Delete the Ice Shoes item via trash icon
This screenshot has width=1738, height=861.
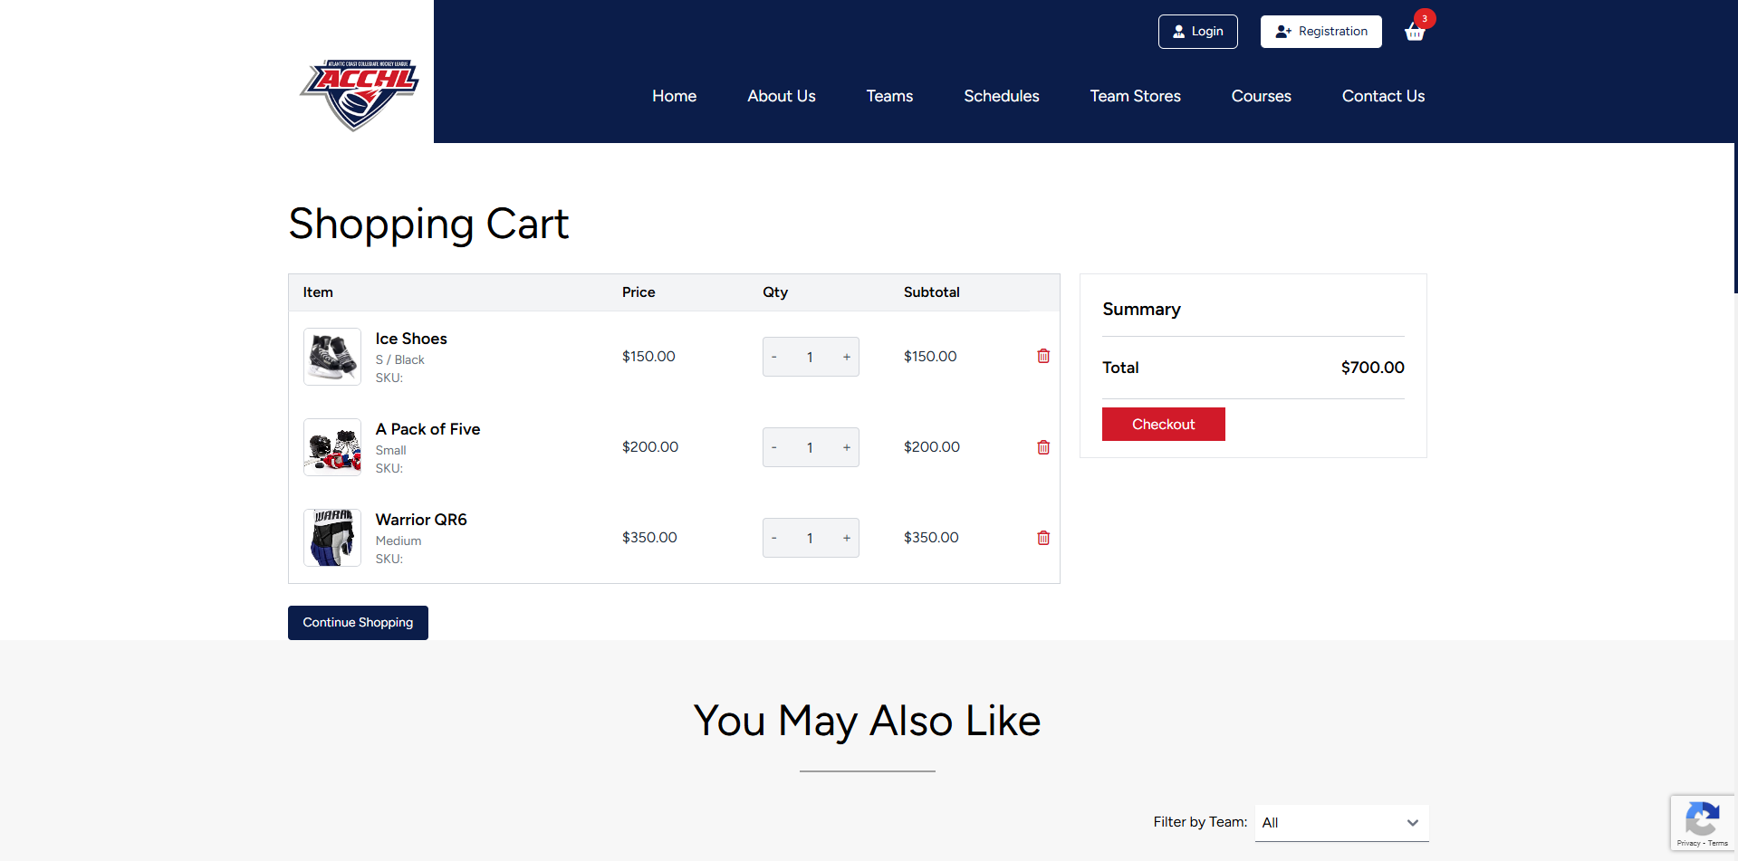1042,356
